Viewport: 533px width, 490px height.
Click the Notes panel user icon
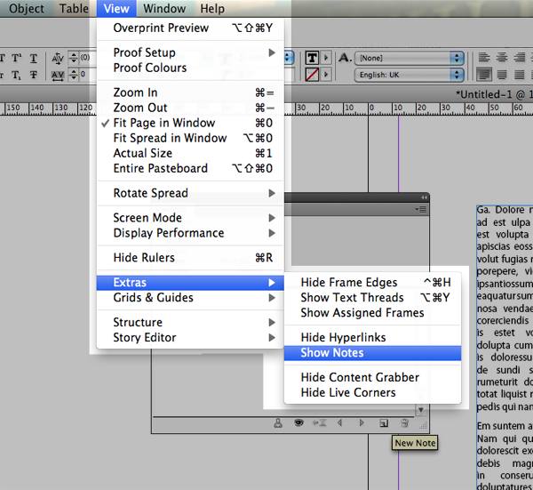[278, 423]
